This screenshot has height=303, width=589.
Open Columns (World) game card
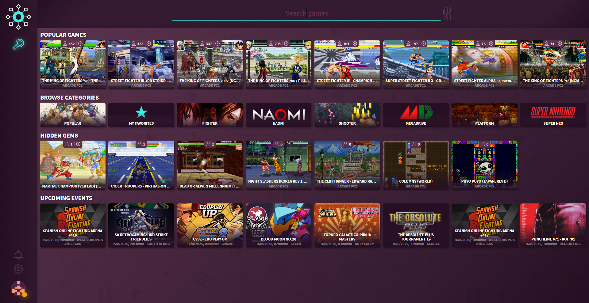pos(416,165)
